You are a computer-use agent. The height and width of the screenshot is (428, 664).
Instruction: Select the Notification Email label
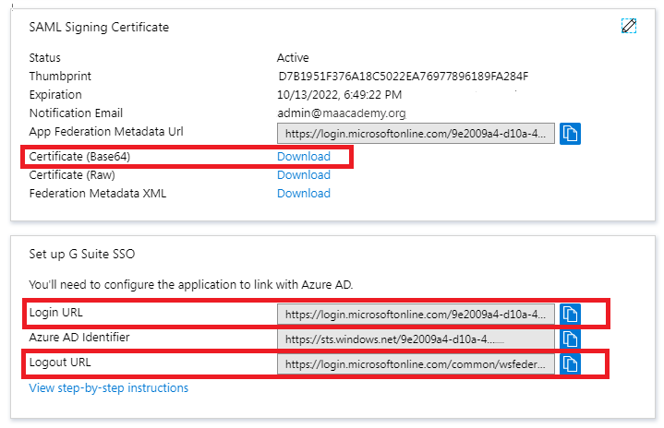point(76,113)
